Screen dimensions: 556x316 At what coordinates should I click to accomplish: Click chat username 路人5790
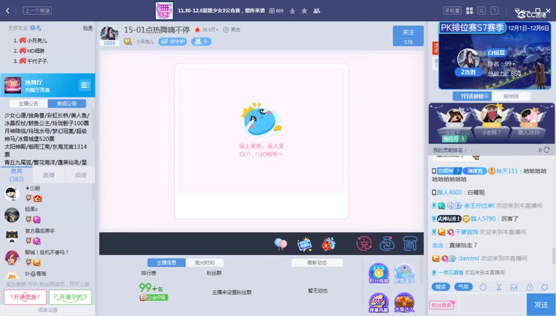click(x=483, y=219)
